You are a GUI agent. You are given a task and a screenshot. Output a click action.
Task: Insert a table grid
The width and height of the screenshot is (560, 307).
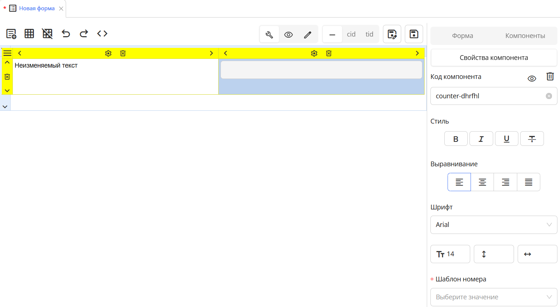click(x=29, y=34)
